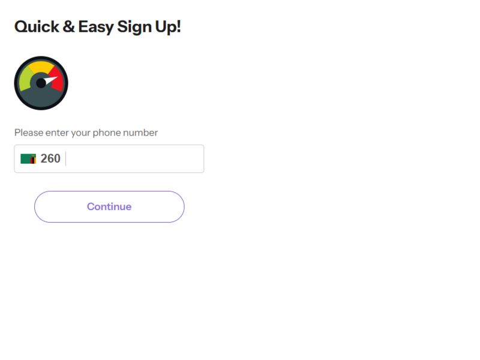Click the text cursor area of the input
The image size is (480, 360).
click(66, 158)
